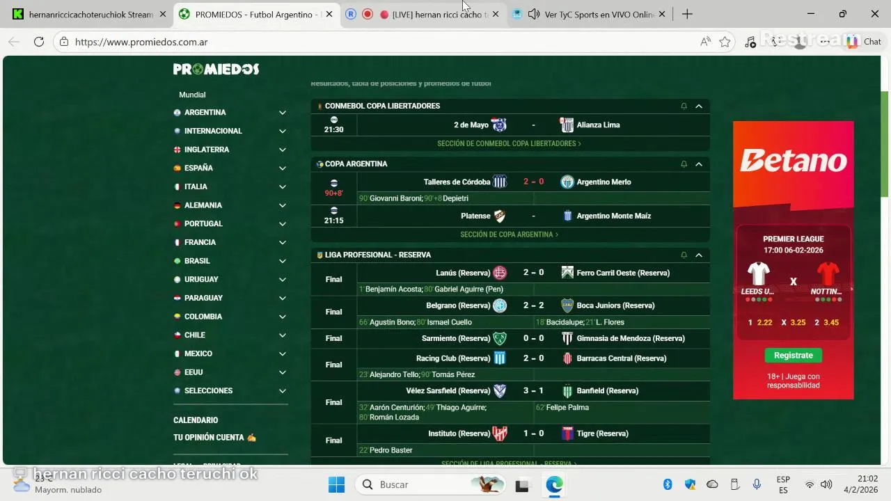Viewport: 891px width, 501px height.
Task: Click the Barracas Central crest
Action: pyautogui.click(x=567, y=358)
